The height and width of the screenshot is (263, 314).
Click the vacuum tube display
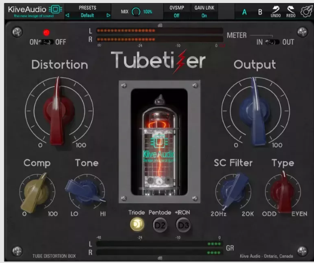point(159,142)
